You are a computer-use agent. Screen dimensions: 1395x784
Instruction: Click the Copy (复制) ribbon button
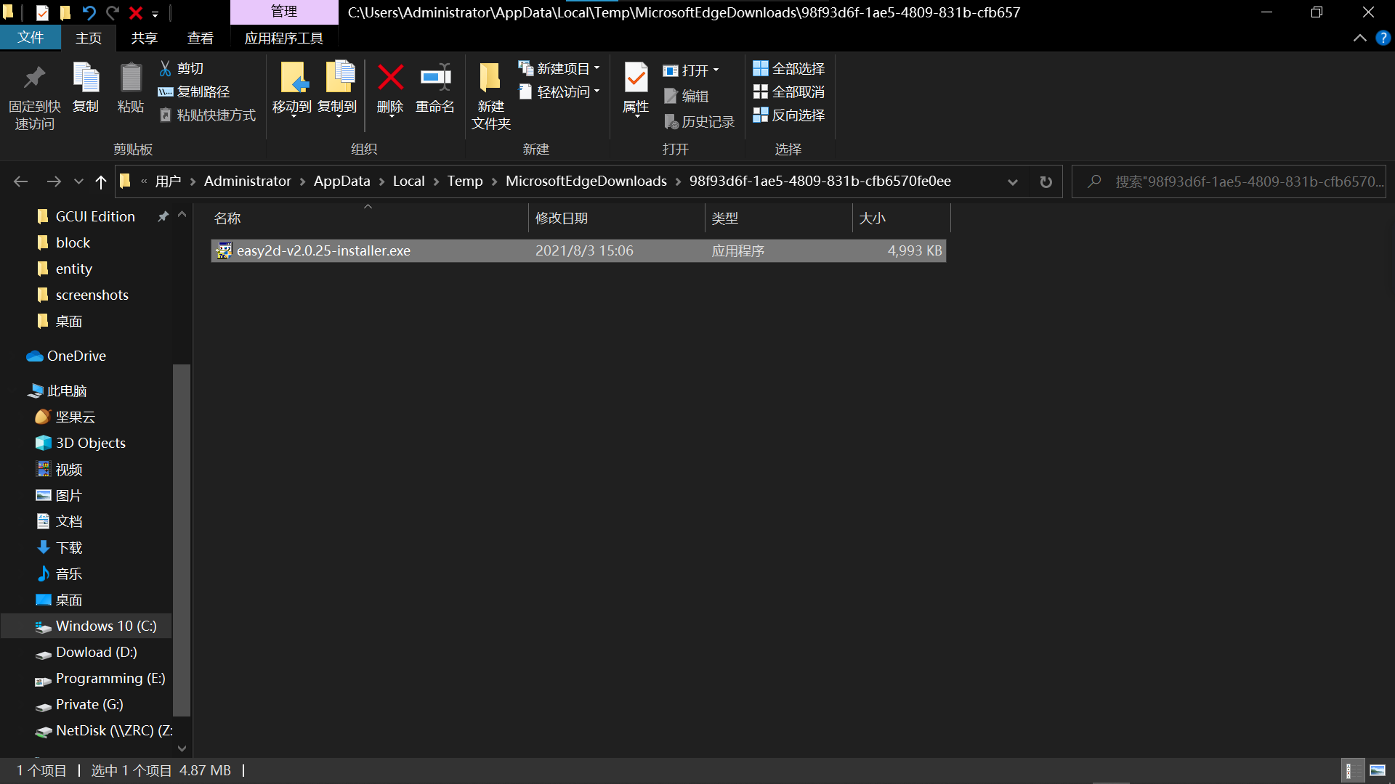pyautogui.click(x=86, y=88)
